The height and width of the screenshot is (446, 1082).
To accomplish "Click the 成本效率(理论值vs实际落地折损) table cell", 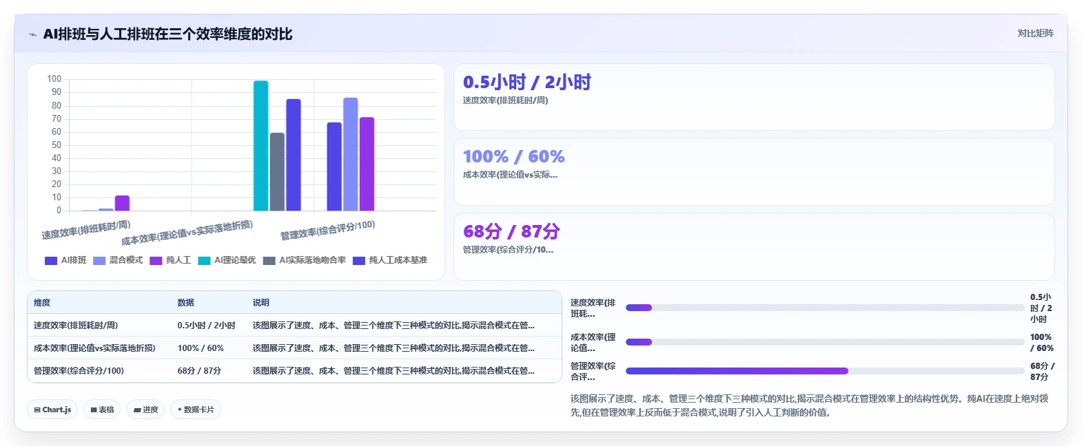I will [x=99, y=348].
